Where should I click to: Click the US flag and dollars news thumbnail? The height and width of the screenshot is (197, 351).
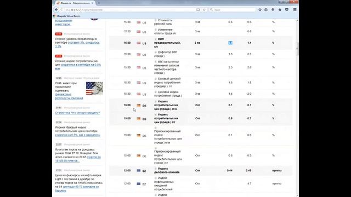point(94,88)
